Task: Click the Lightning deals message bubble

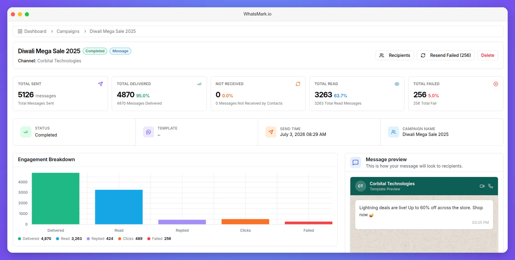Action: coord(424,215)
